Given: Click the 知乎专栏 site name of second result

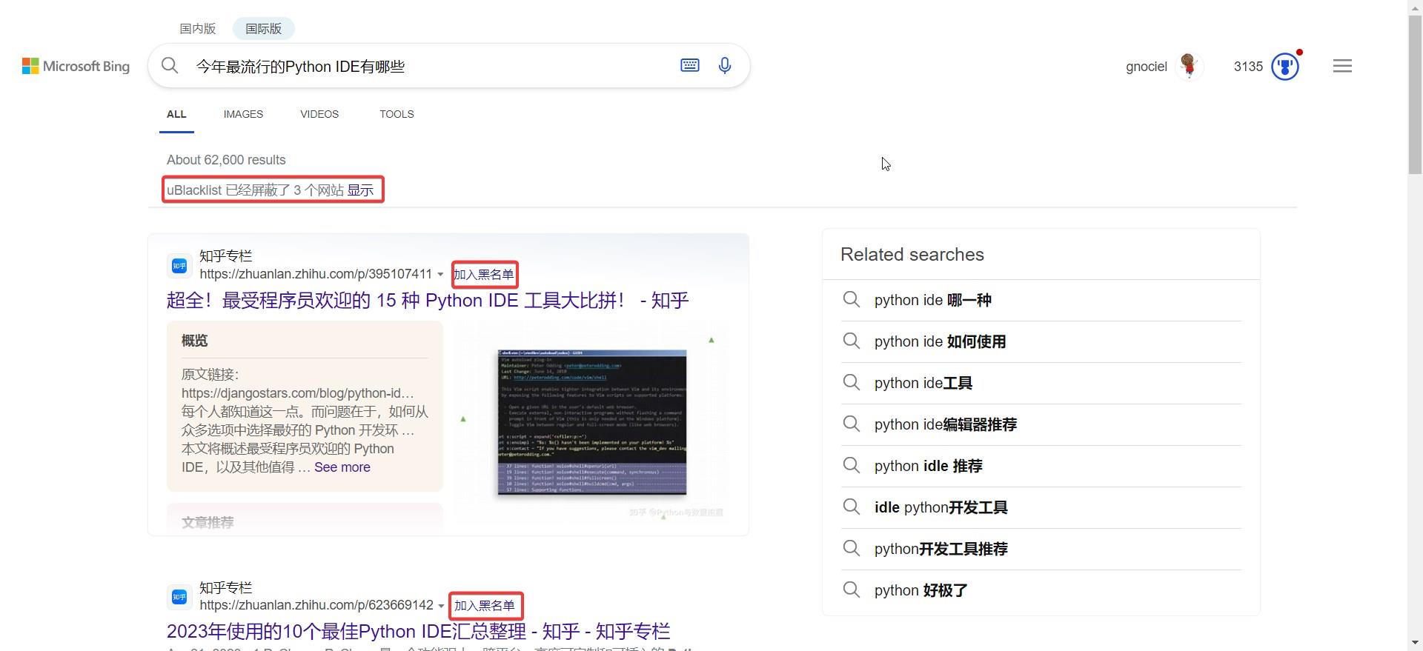Looking at the screenshot, I should pos(226,587).
